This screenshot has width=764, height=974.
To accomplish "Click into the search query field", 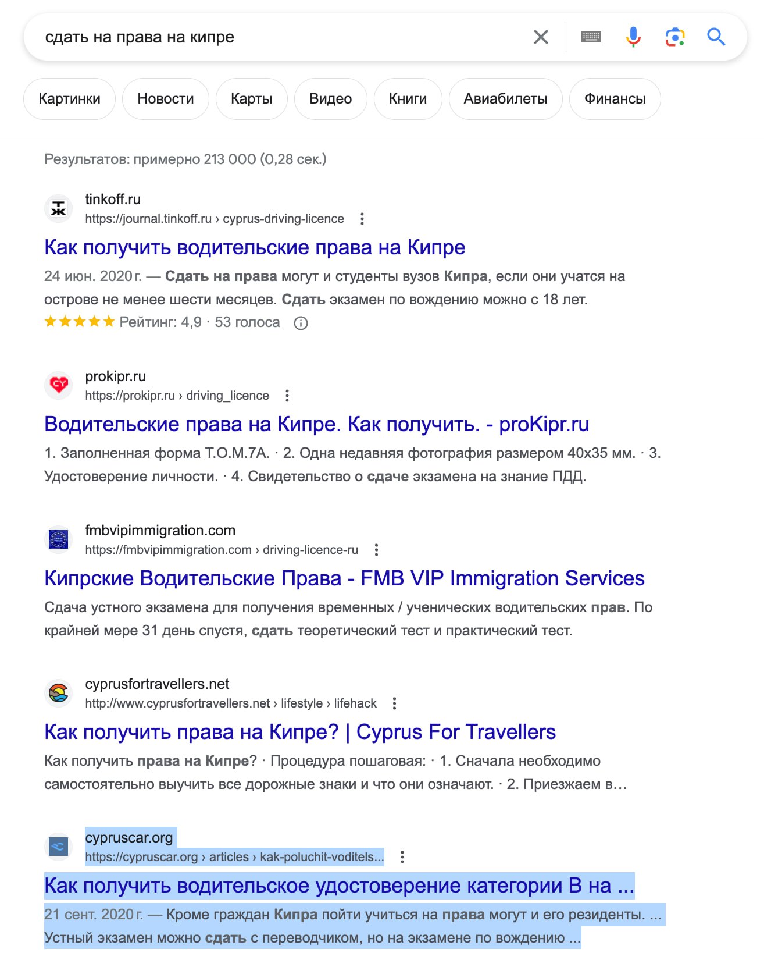I will coord(279,37).
